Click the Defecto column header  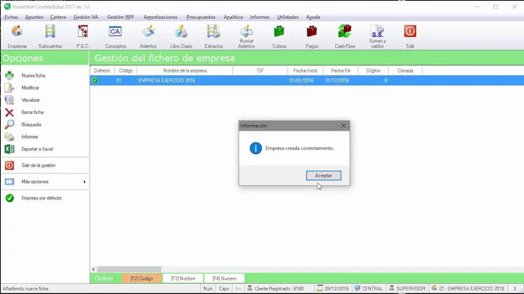[102, 71]
